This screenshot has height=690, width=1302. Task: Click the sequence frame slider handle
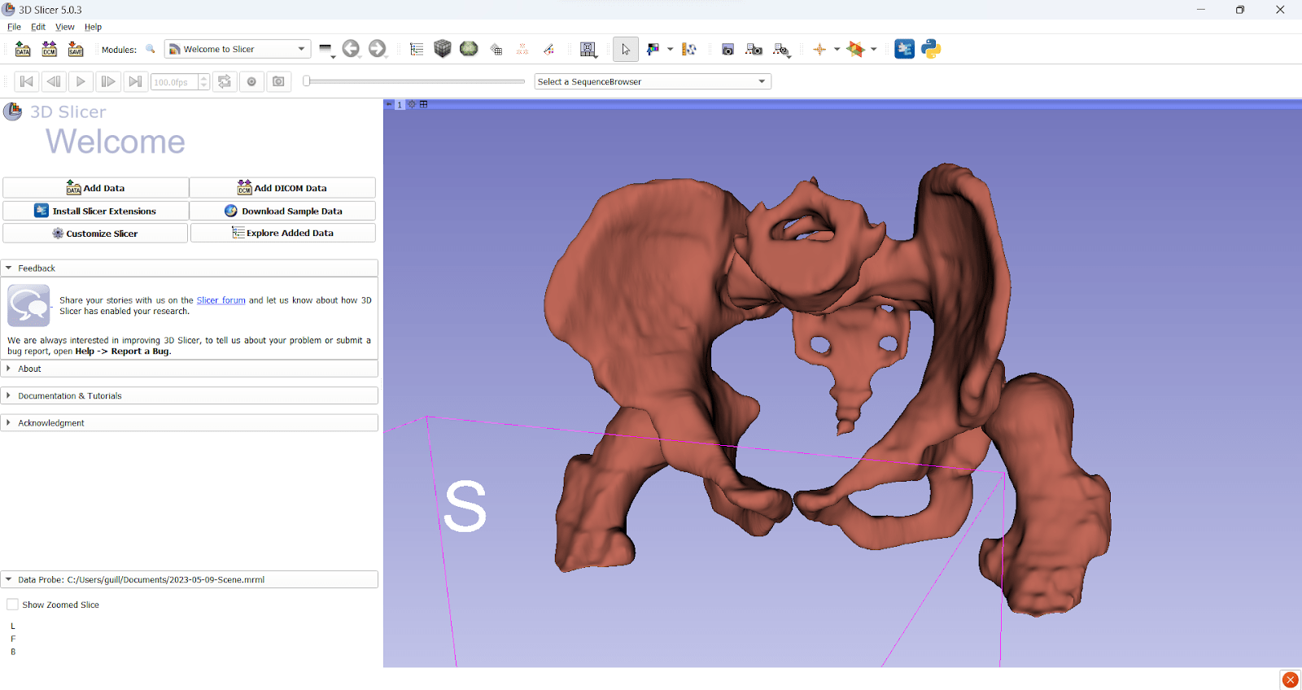tap(307, 81)
